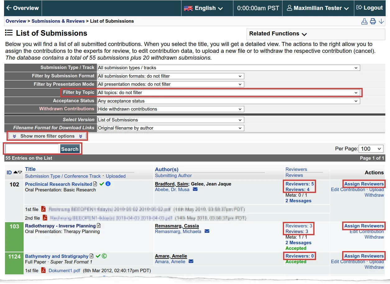The width and height of the screenshot is (390, 284).
Task: Click green checkmark beside Bathymetry and Stratigraphy
Action: pos(98,256)
